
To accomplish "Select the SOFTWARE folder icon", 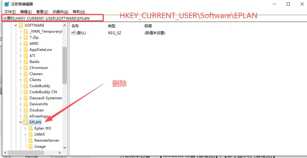I will [x=21, y=25].
